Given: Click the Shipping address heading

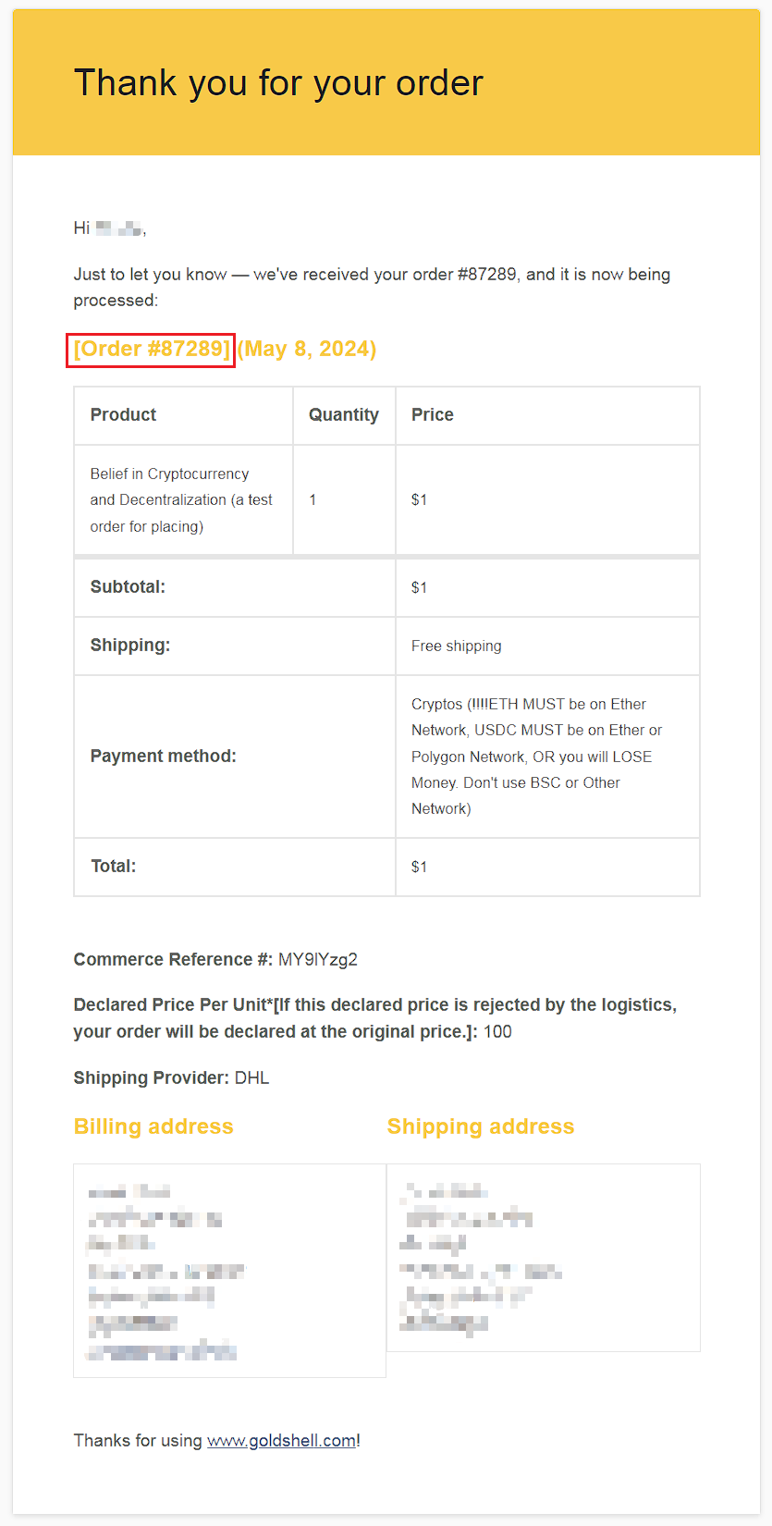Looking at the screenshot, I should tap(480, 1126).
